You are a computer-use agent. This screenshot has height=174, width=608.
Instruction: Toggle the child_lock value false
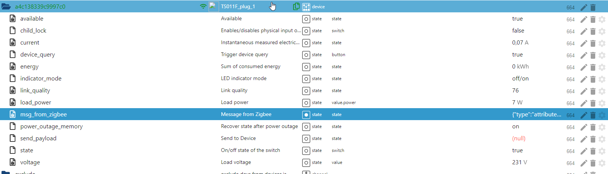tap(518, 31)
